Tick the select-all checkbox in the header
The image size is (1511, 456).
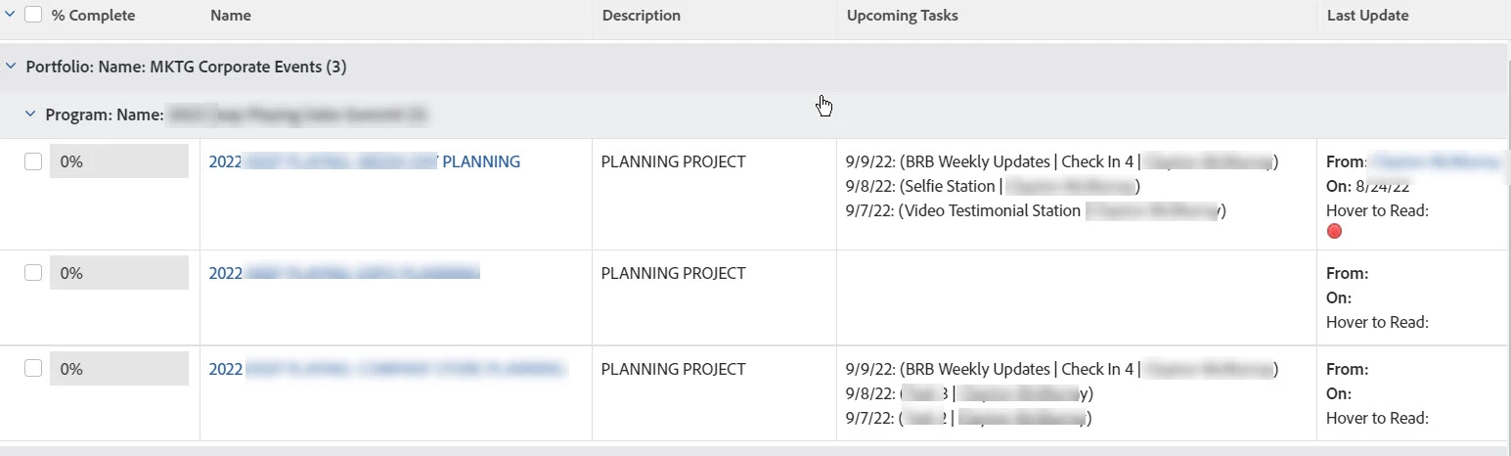click(x=33, y=15)
